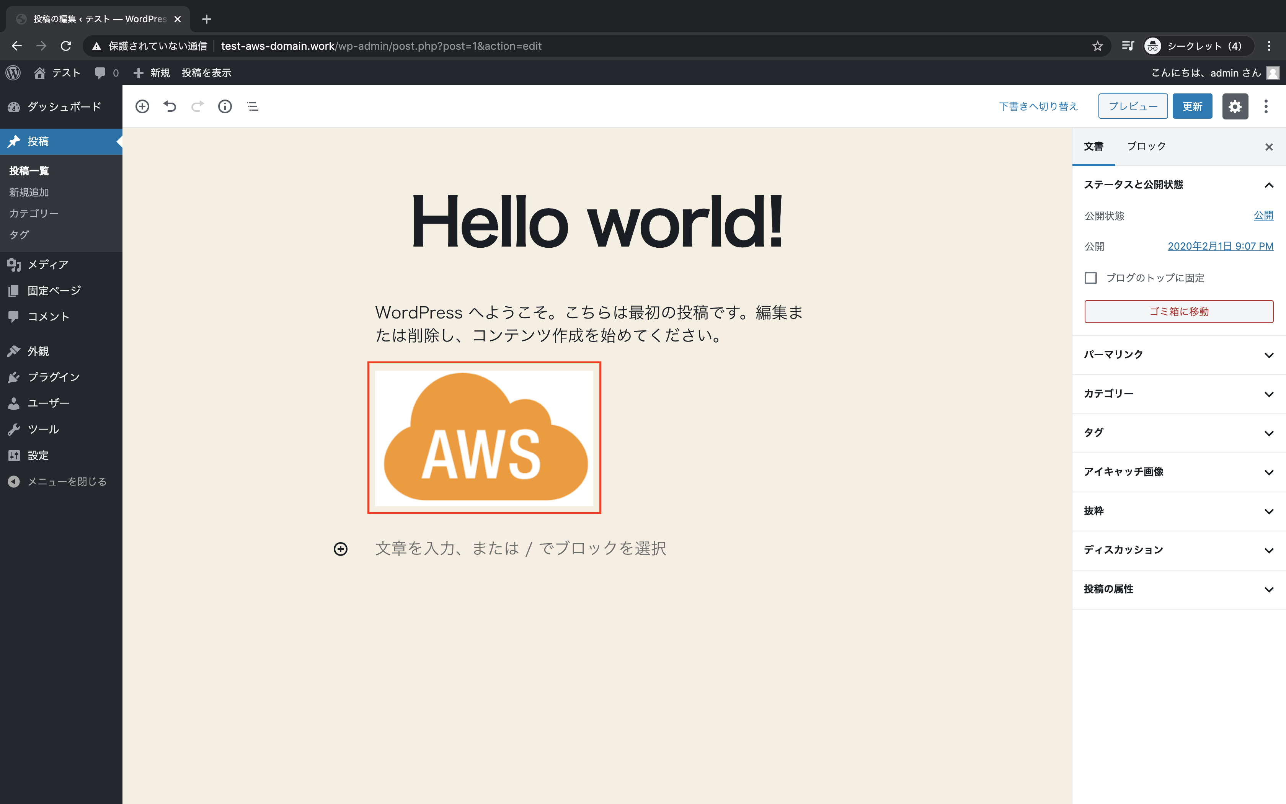Expand the カテゴリー panel
The image size is (1286, 804).
pos(1268,394)
